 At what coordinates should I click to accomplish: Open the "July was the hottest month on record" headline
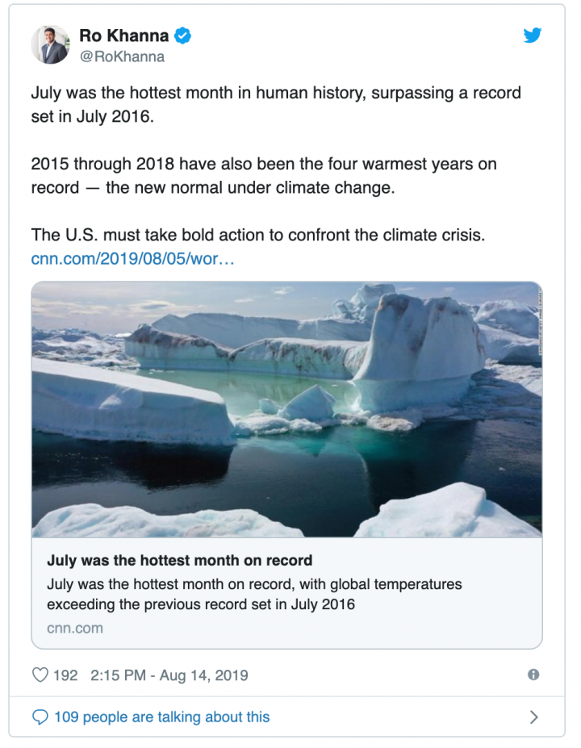pos(179,560)
